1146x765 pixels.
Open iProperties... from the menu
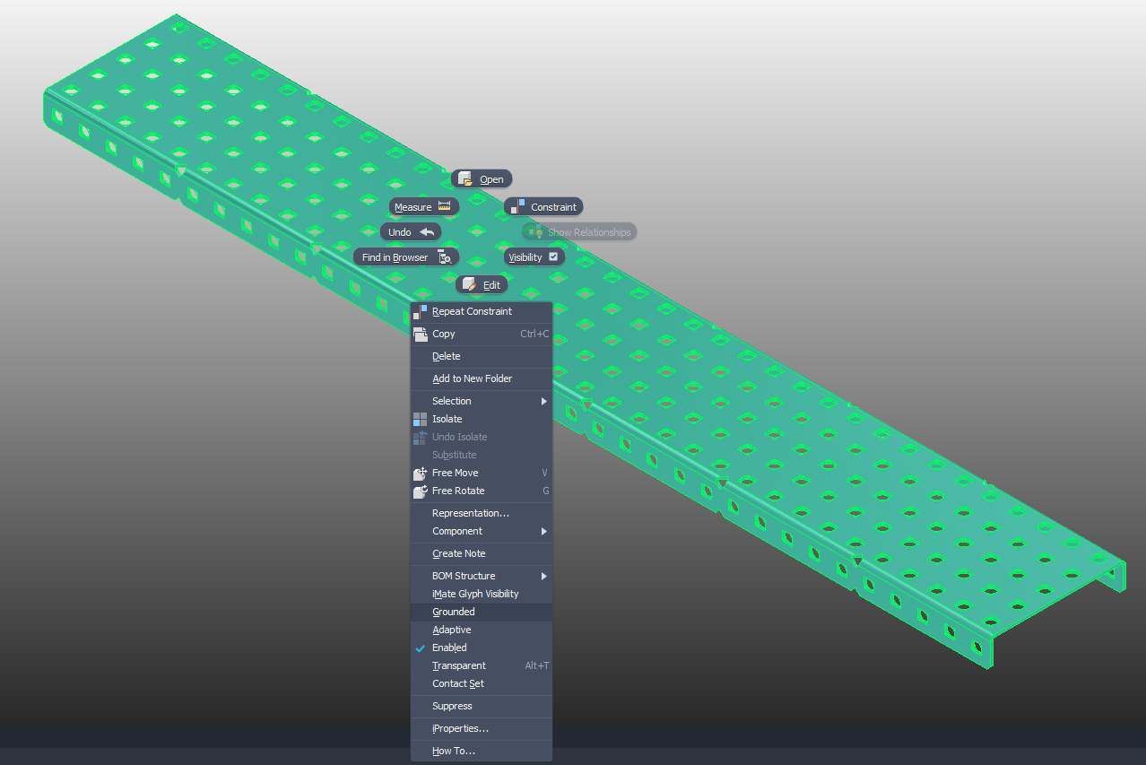click(x=482, y=728)
